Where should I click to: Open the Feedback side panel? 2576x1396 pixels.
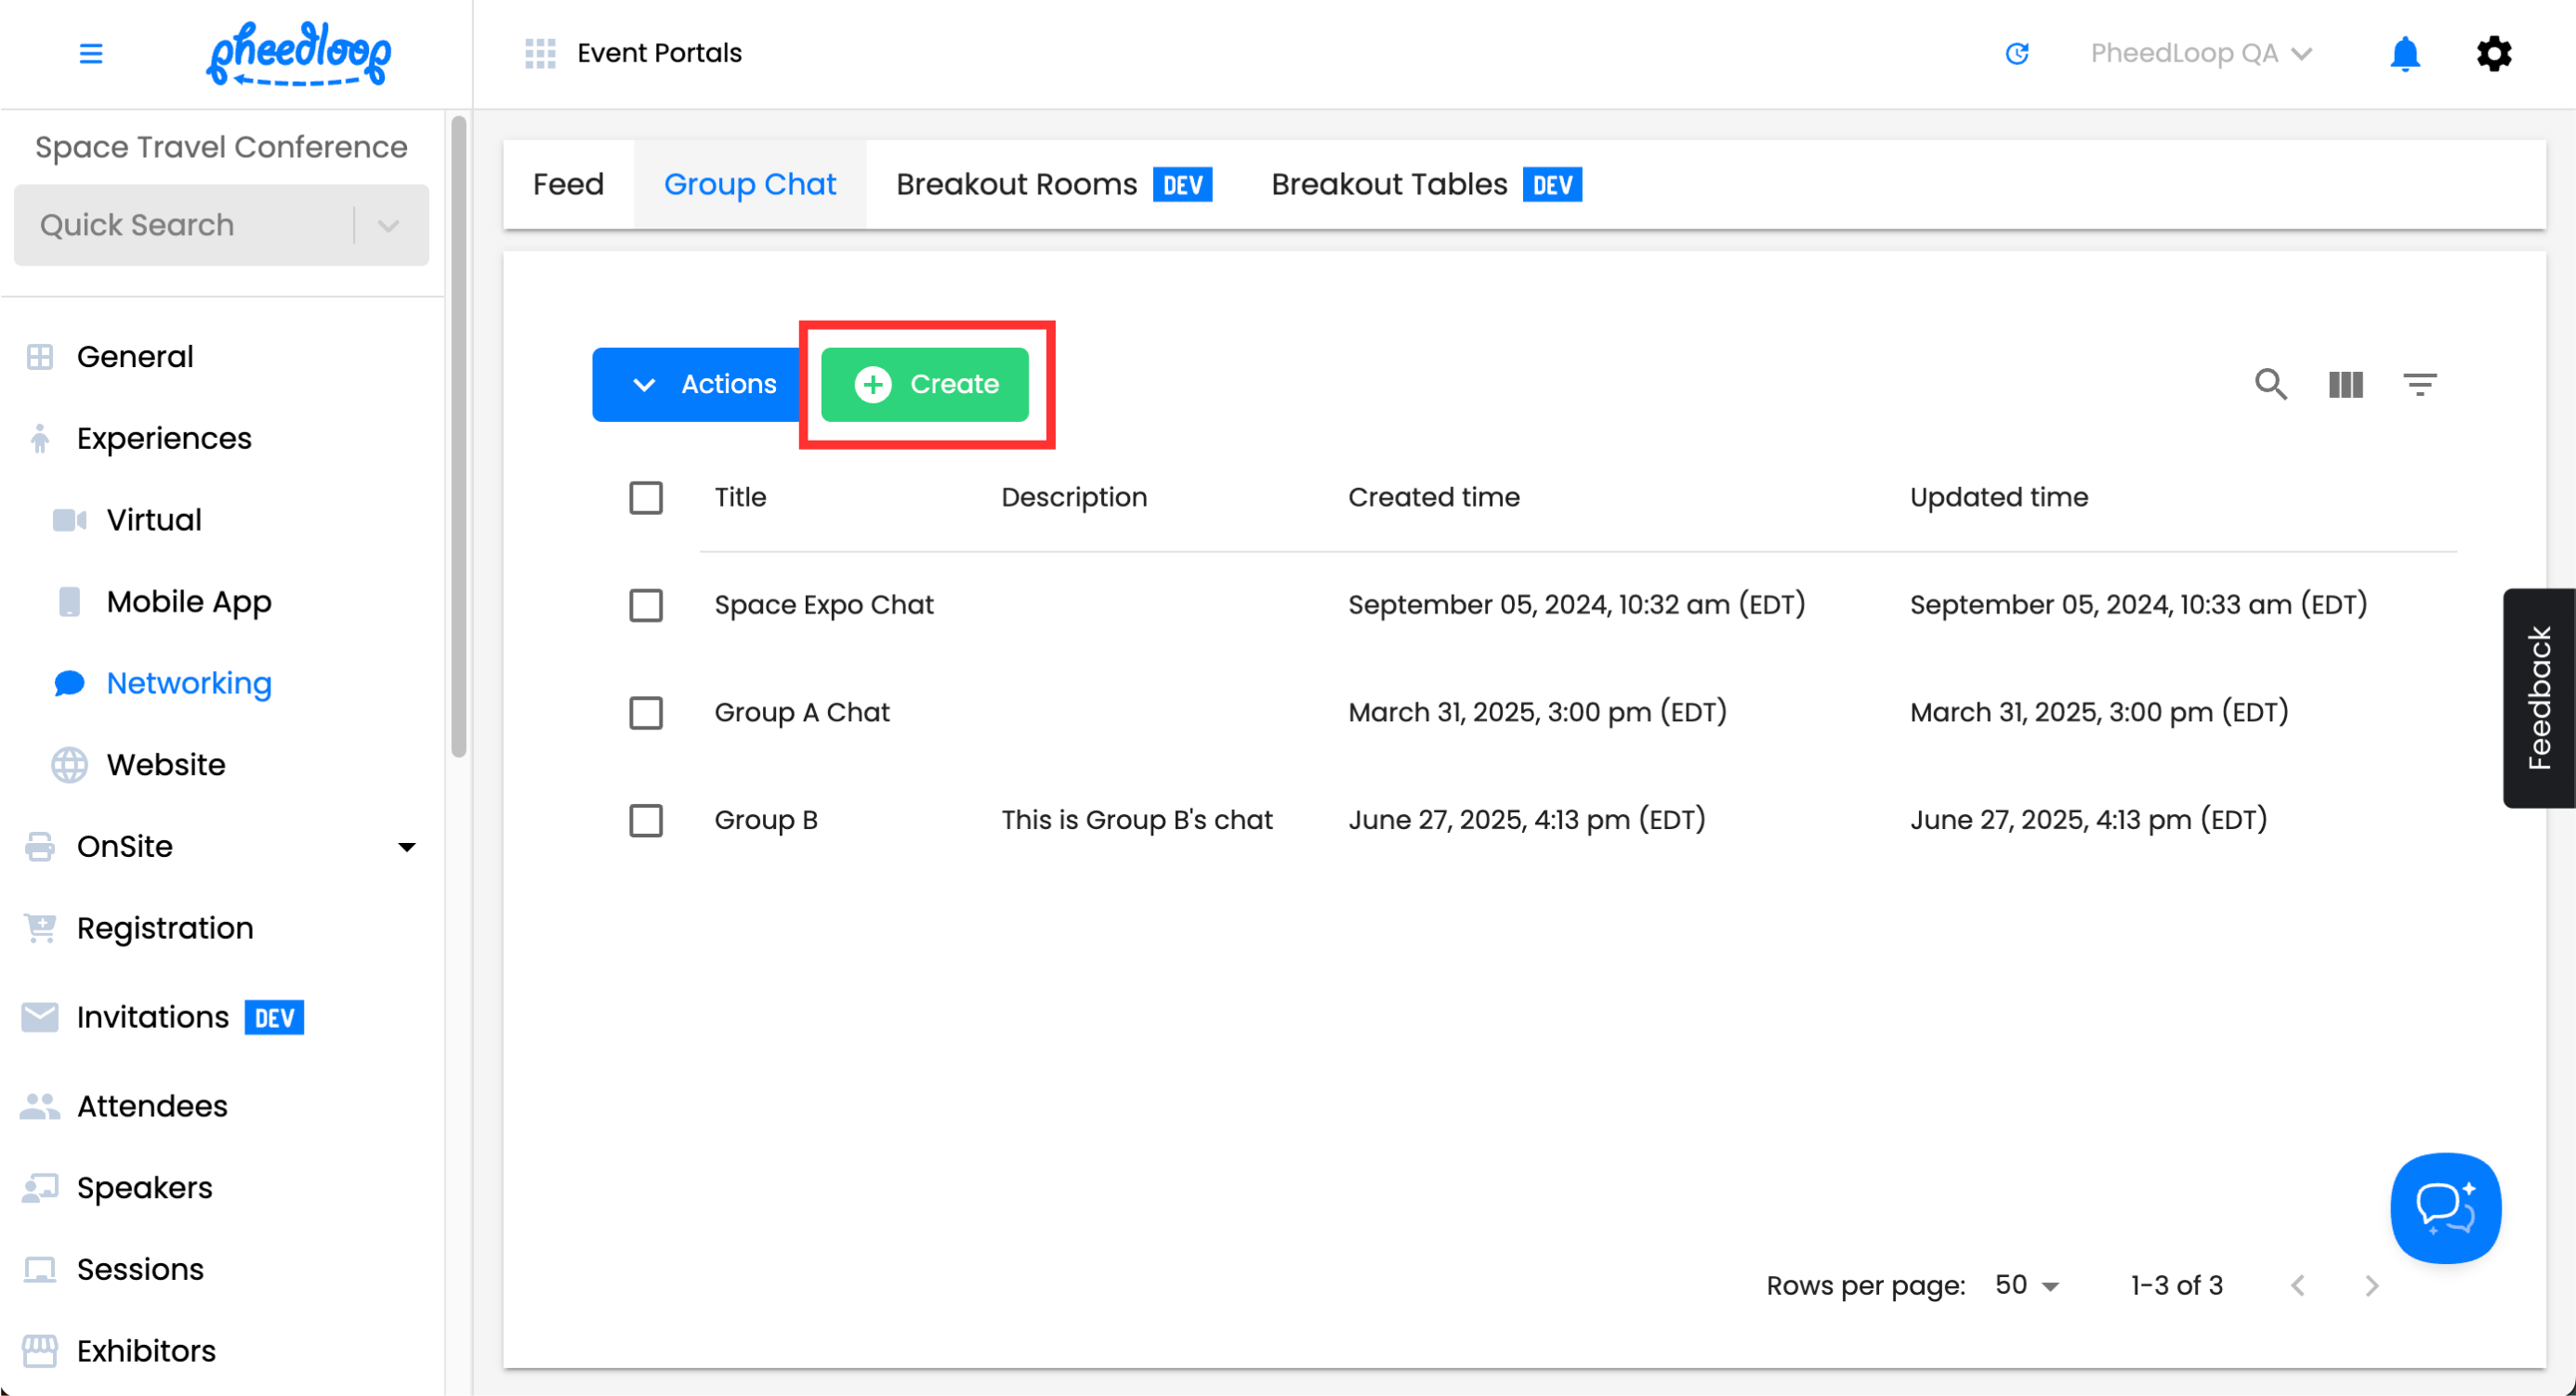pyautogui.click(x=2538, y=697)
